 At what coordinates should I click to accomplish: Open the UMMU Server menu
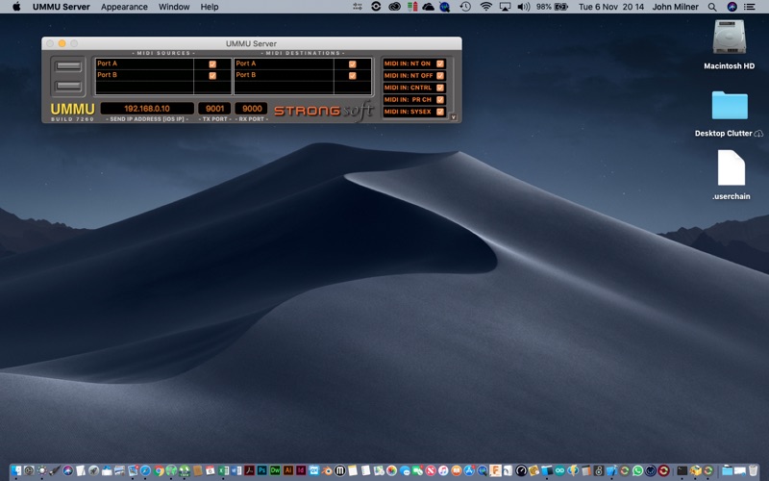62,7
